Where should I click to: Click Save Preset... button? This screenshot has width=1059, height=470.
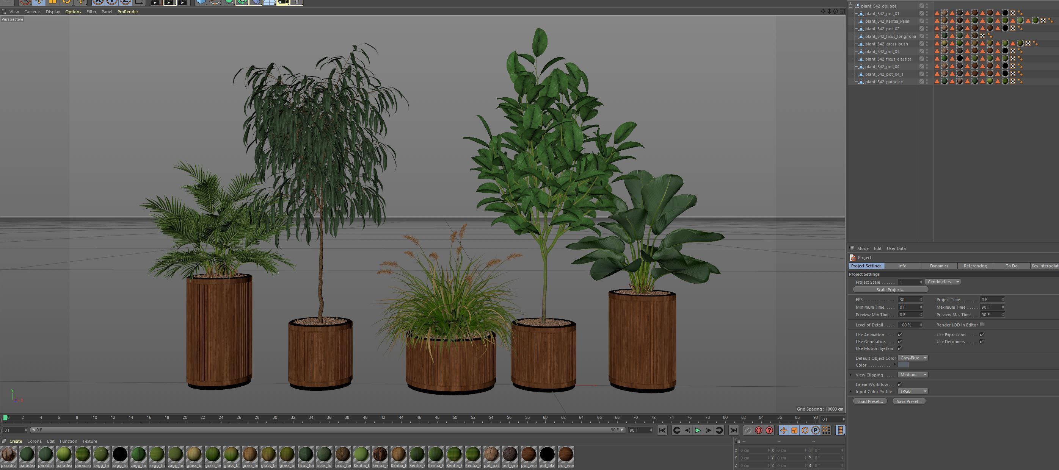click(908, 401)
